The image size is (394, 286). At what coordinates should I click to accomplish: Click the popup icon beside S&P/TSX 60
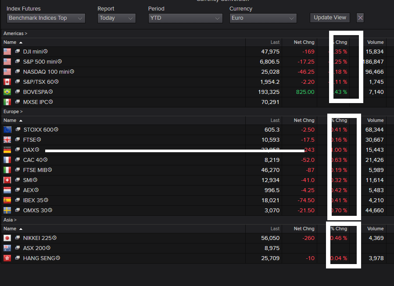click(18, 82)
